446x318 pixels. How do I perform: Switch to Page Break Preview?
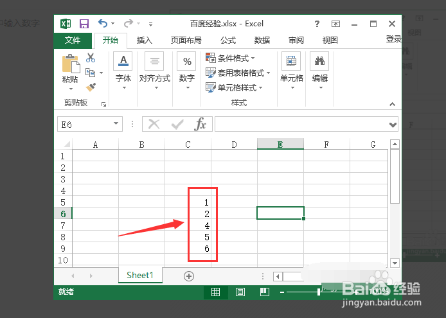coord(265,292)
